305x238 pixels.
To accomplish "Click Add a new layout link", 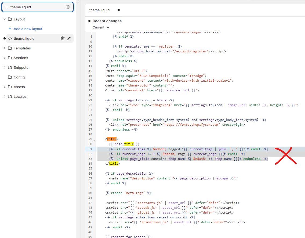I will tap(28, 29).
